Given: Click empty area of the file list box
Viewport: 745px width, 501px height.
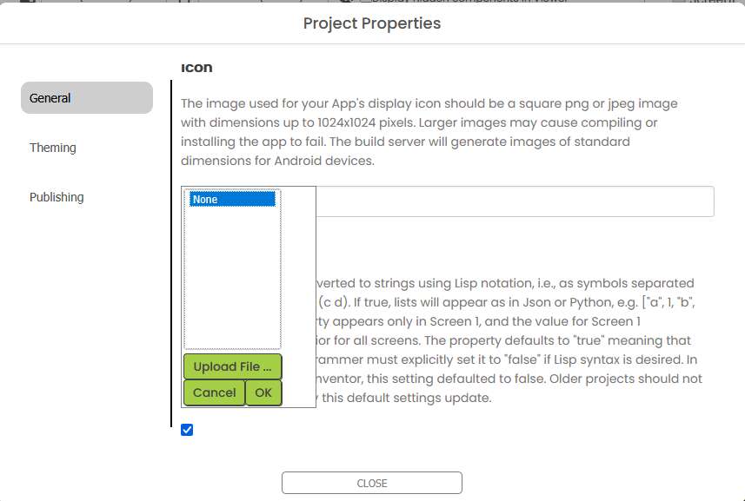Looking at the screenshot, I should [x=232, y=278].
